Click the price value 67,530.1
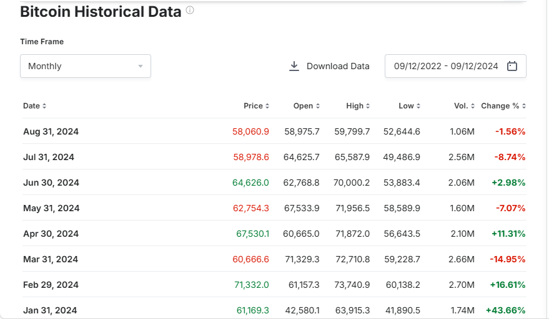Viewport: 549px width, 319px height. 253,234
